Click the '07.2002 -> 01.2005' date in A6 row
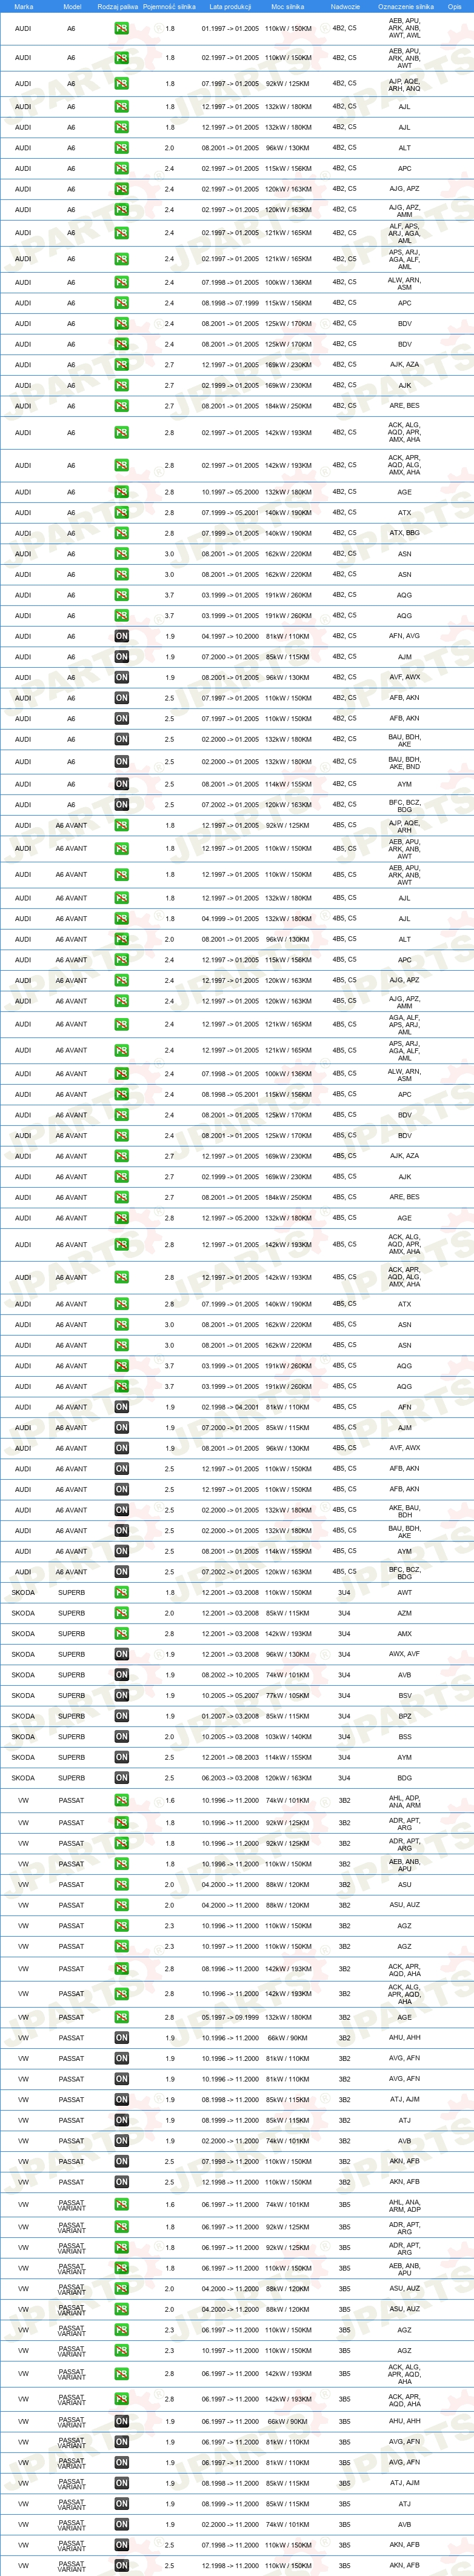The height and width of the screenshot is (2576, 474). point(230,805)
